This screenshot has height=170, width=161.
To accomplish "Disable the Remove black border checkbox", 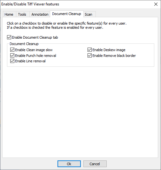I will pos(89,56).
